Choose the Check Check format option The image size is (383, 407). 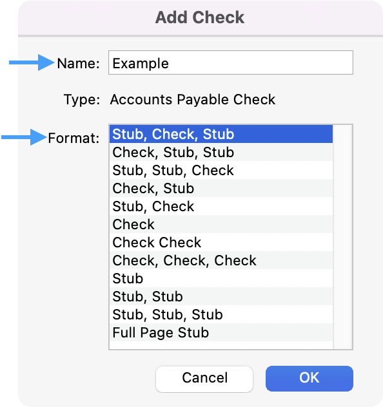(x=221, y=242)
